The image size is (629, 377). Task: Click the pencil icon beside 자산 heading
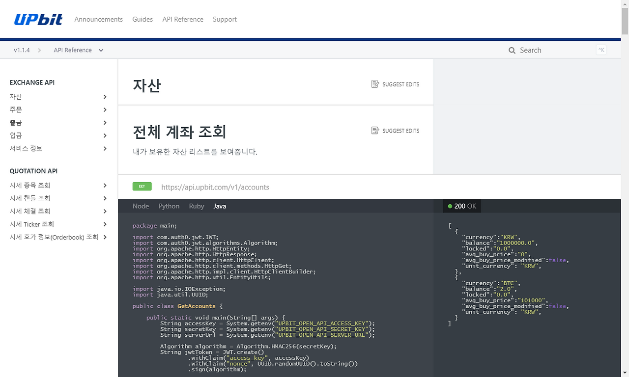(x=375, y=84)
